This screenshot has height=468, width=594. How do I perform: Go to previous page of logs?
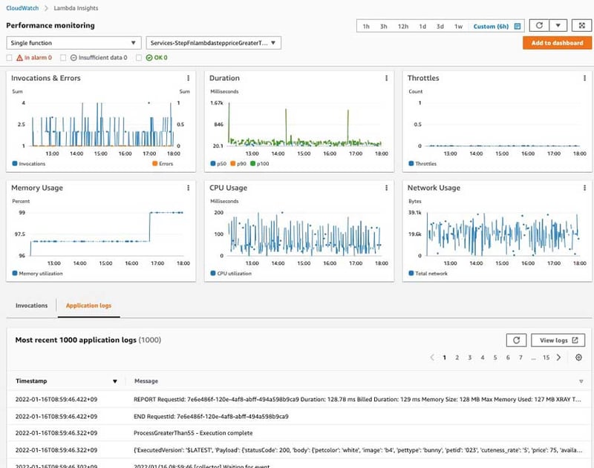432,357
